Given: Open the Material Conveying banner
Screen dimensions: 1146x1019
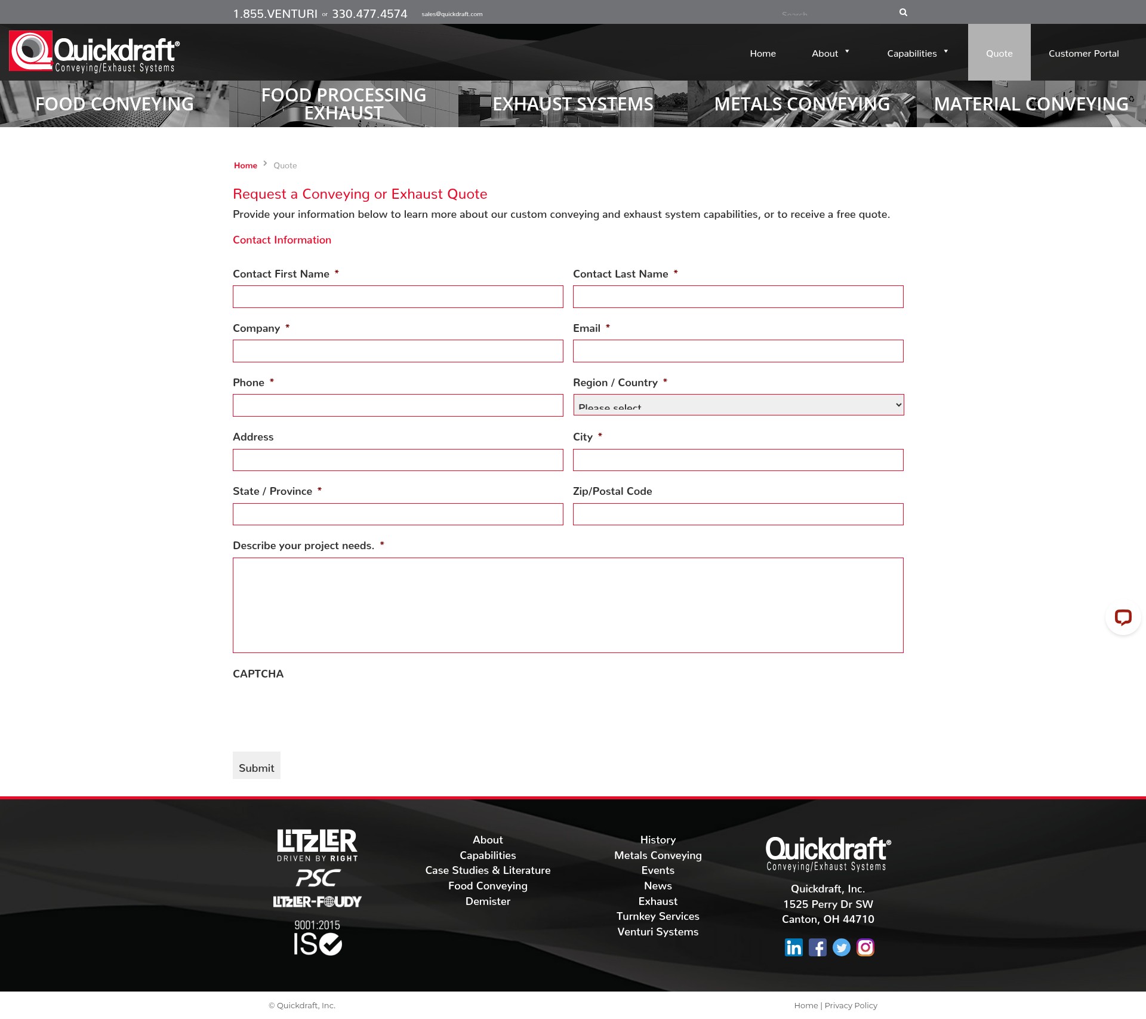Looking at the screenshot, I should (x=1031, y=104).
